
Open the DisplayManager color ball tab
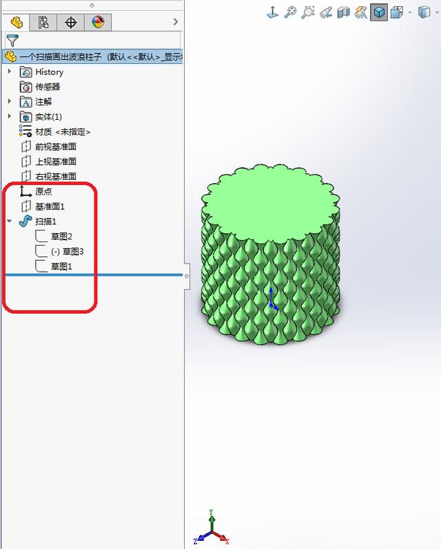coord(98,22)
